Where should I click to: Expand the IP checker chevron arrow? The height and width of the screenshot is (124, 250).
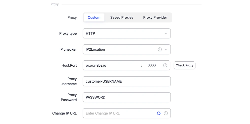tap(166, 49)
